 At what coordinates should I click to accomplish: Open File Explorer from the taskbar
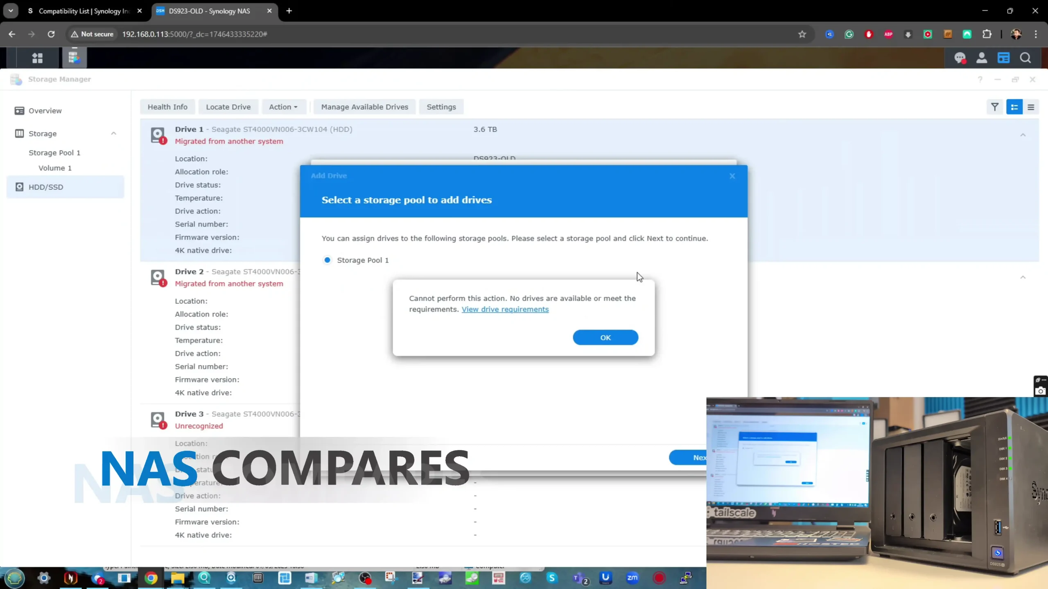177,578
